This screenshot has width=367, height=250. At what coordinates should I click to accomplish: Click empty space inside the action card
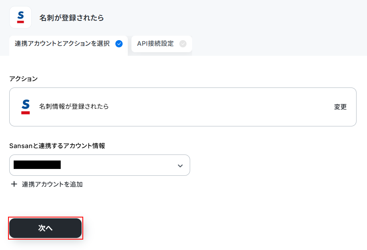pos(220,107)
